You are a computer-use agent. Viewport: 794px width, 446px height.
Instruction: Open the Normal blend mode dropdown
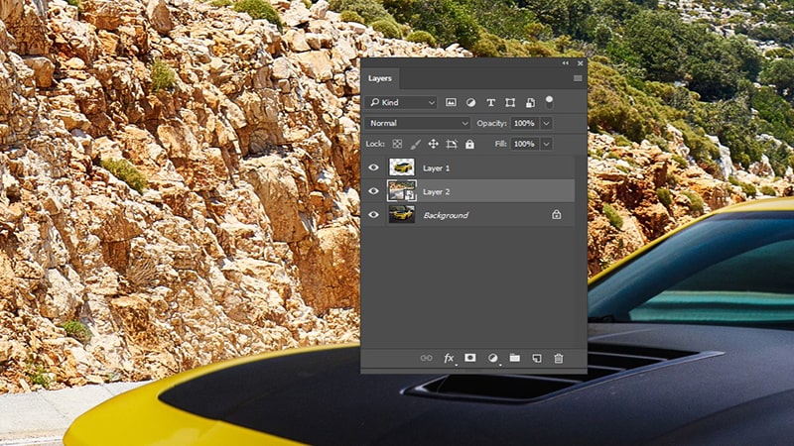click(x=417, y=123)
